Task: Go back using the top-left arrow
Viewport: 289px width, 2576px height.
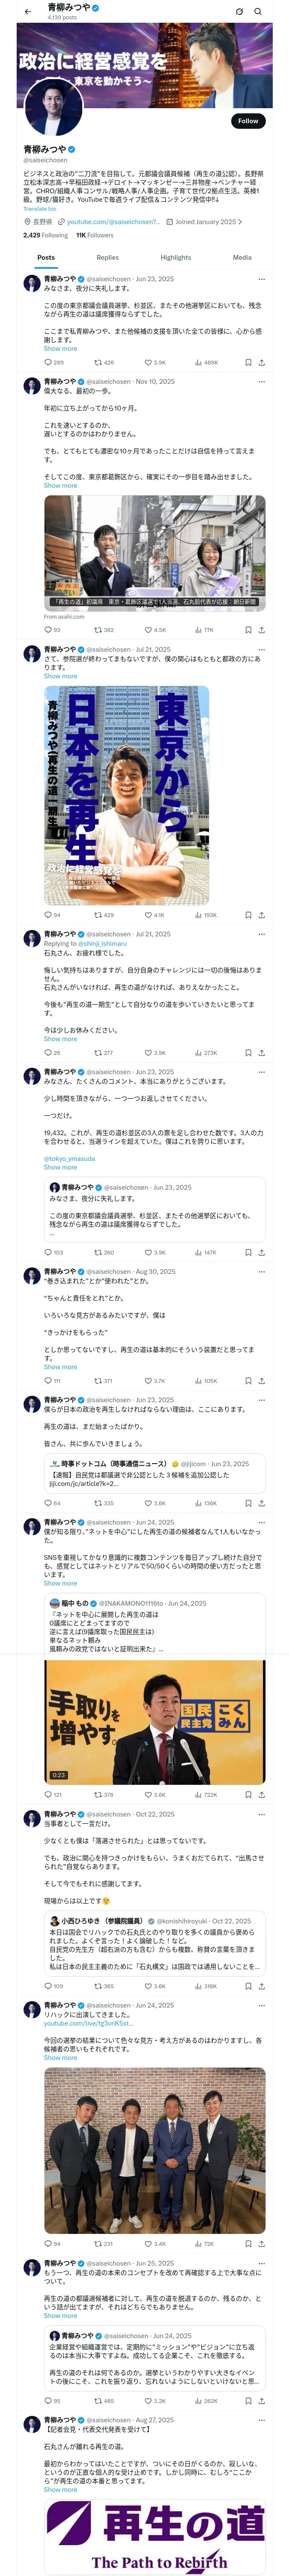Action: click(x=28, y=11)
